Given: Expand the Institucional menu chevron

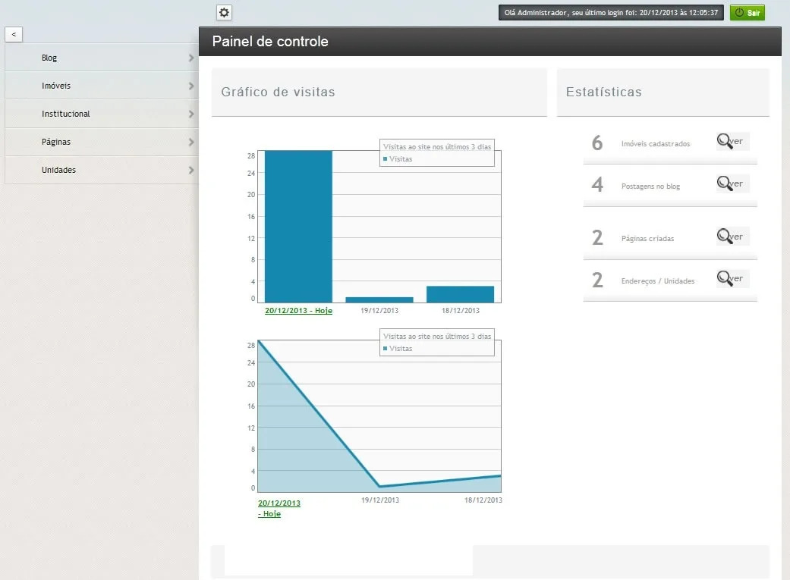Looking at the screenshot, I should (x=191, y=114).
